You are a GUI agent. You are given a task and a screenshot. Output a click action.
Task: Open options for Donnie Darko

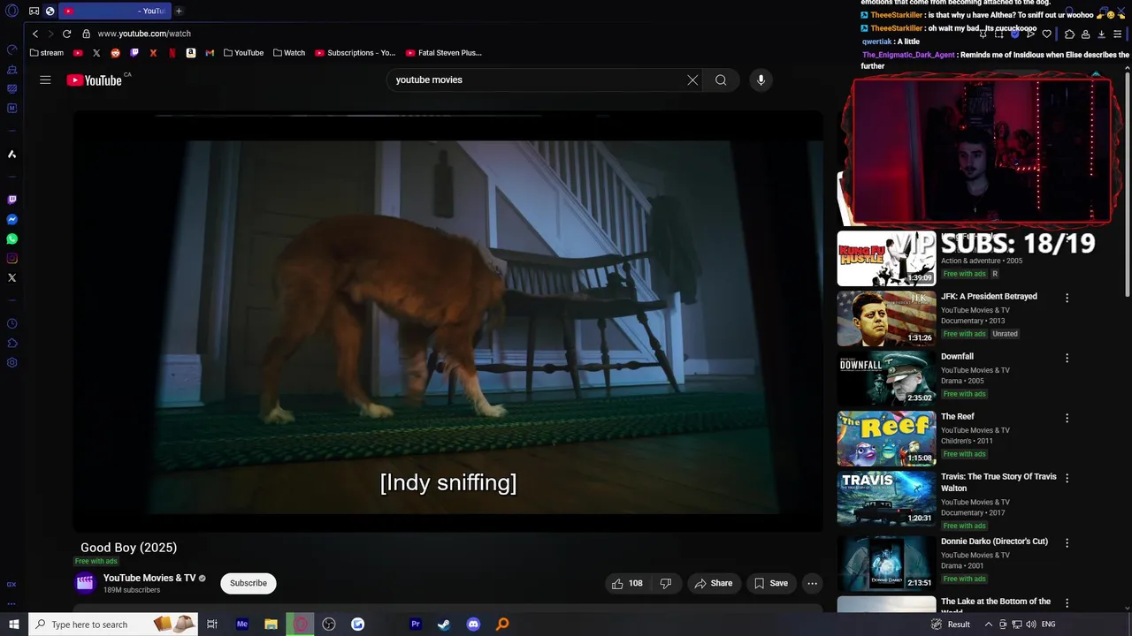1067,543
